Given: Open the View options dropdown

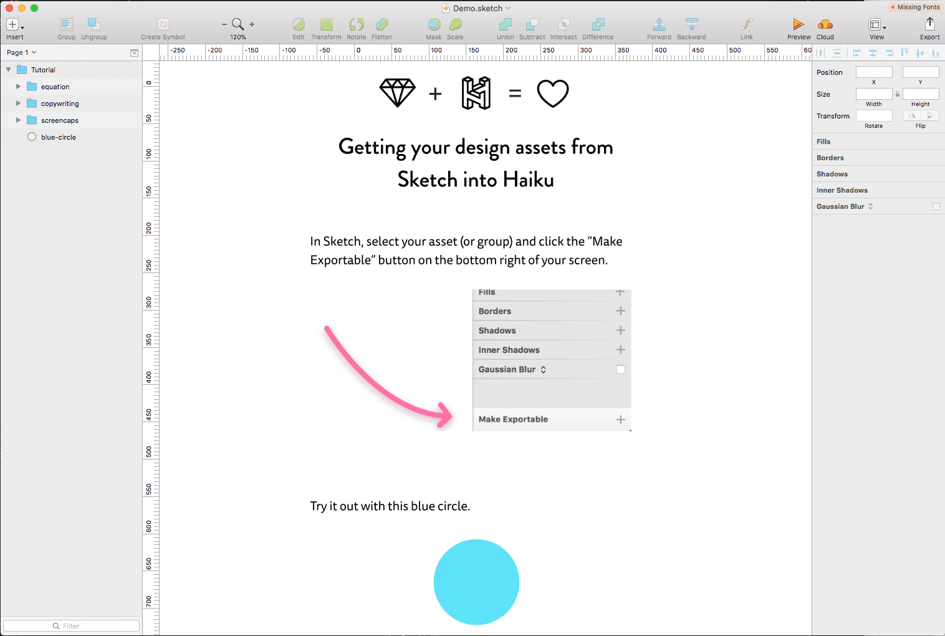Looking at the screenshot, I should coord(877,25).
